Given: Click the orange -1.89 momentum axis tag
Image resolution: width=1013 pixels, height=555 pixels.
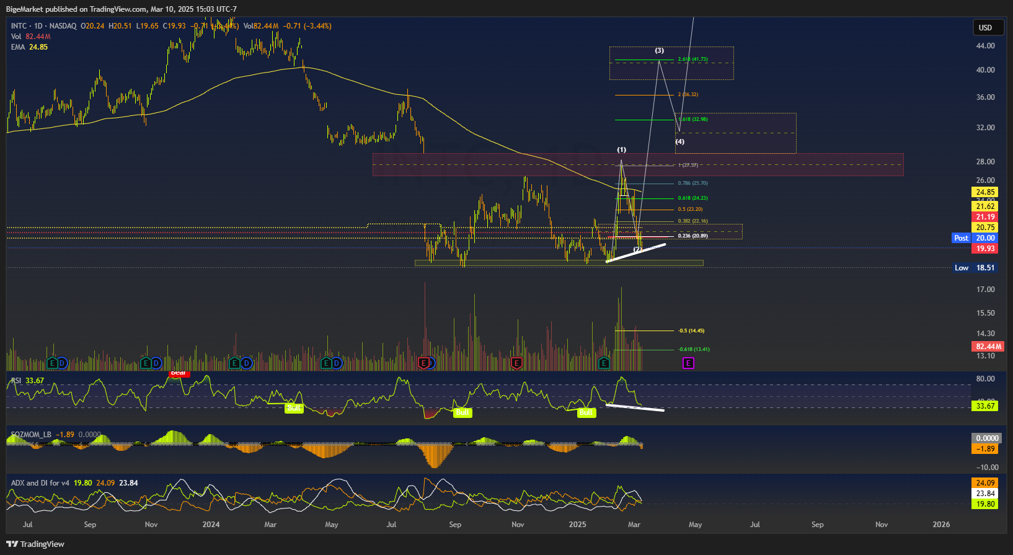Looking at the screenshot, I should pos(985,449).
